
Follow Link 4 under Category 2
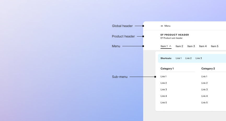click(x=205, y=96)
